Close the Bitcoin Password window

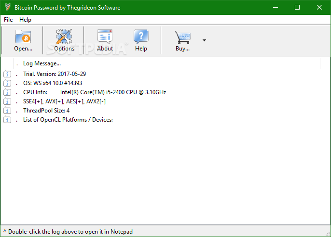(x=319, y=7)
